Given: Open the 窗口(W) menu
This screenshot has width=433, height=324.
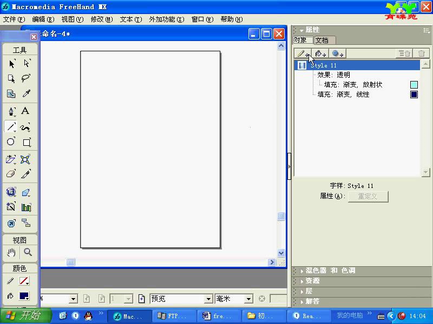Looking at the screenshot, I should tap(202, 19).
